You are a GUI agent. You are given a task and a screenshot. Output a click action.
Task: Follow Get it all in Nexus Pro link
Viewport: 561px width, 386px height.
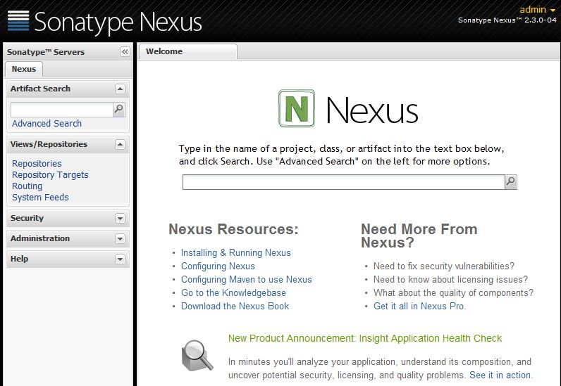pyautogui.click(x=419, y=306)
